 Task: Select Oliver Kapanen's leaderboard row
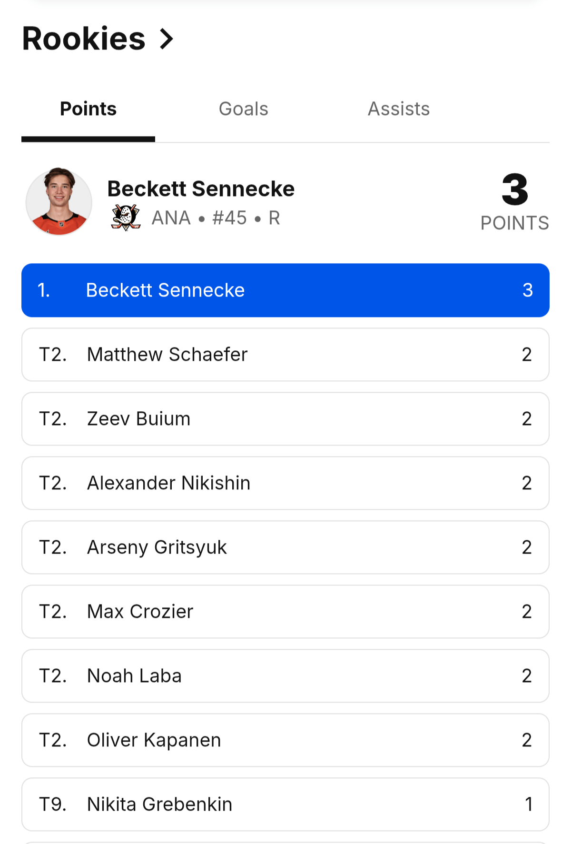285,740
